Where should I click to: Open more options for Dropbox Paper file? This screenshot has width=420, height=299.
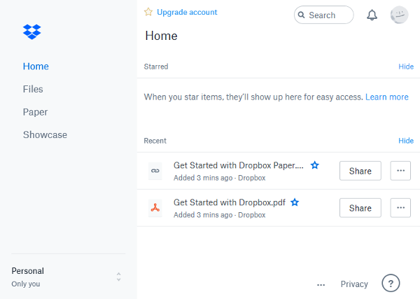coord(400,171)
